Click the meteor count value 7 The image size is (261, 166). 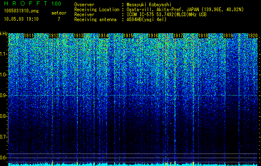[x=59, y=19]
